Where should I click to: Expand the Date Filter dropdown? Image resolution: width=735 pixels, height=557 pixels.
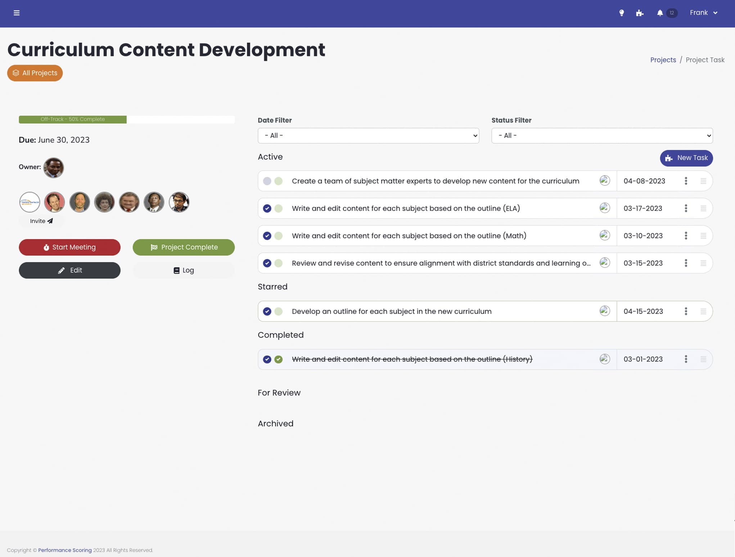[368, 135]
